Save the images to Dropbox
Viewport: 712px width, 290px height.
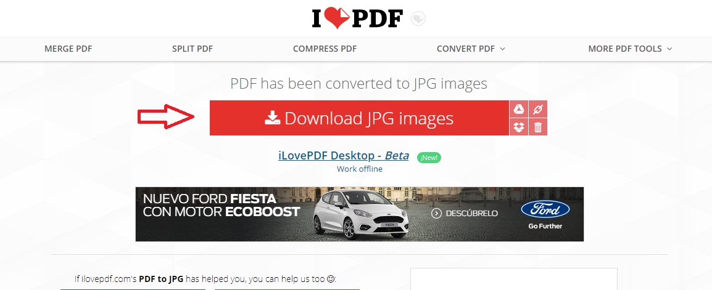point(520,127)
